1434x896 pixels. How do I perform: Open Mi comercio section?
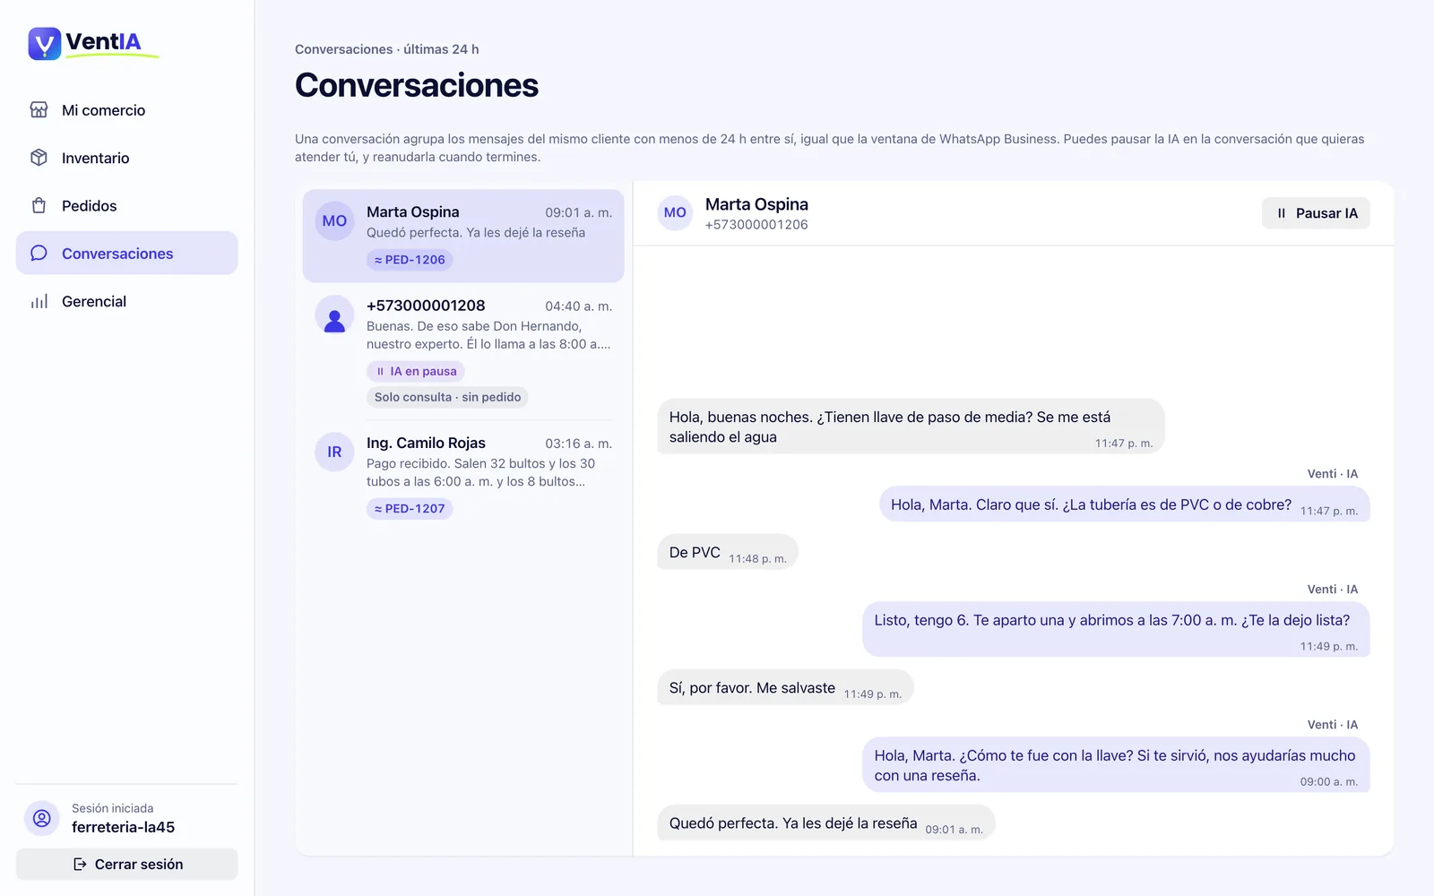(x=126, y=110)
